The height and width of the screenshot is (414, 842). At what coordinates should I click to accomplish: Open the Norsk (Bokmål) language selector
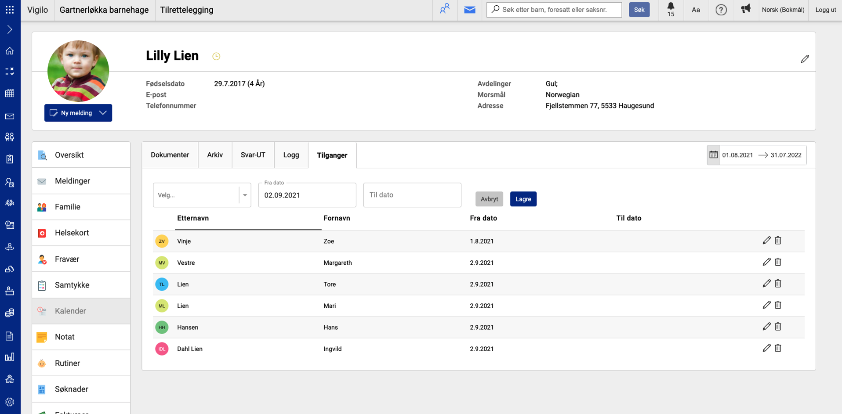[783, 10]
